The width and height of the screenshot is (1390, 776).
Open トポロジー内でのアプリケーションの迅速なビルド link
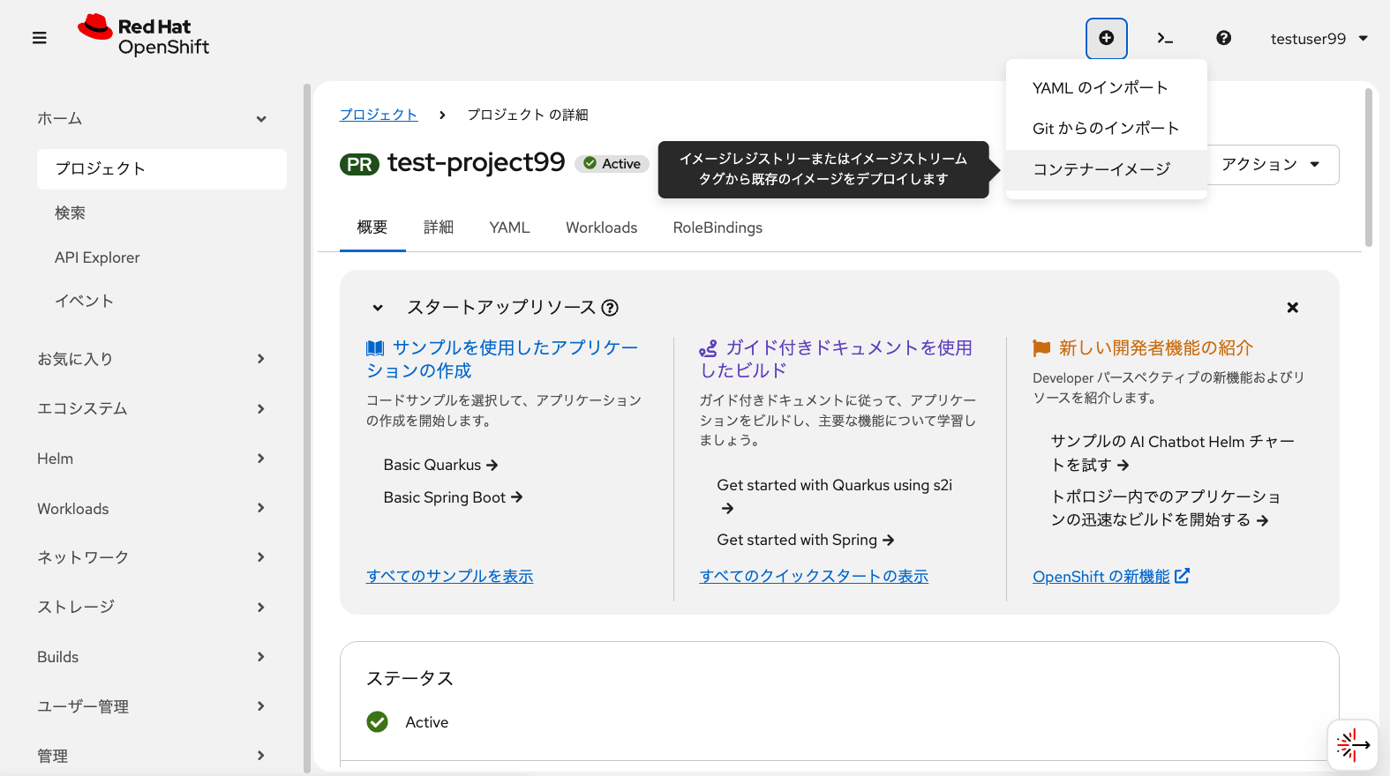coord(1165,508)
